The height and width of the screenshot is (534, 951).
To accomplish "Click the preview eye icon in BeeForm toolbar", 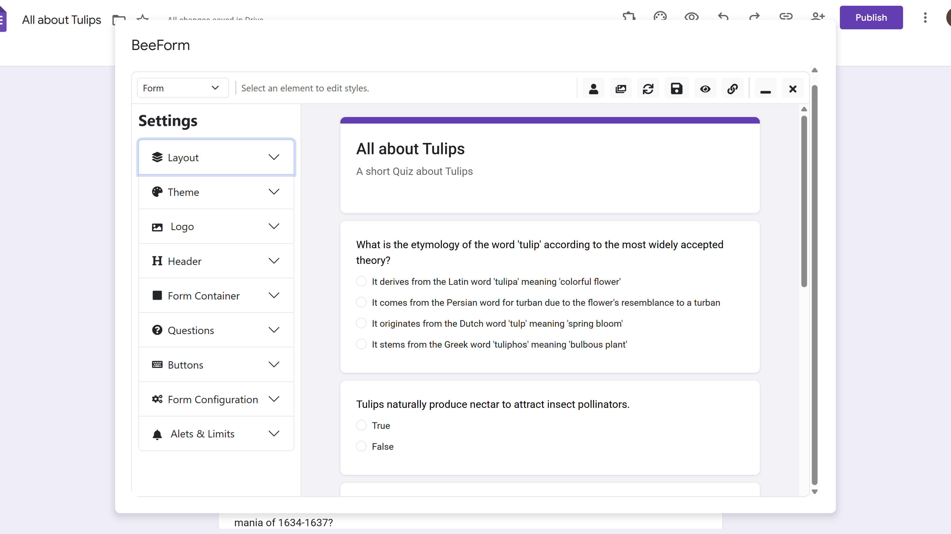I will pos(705,88).
